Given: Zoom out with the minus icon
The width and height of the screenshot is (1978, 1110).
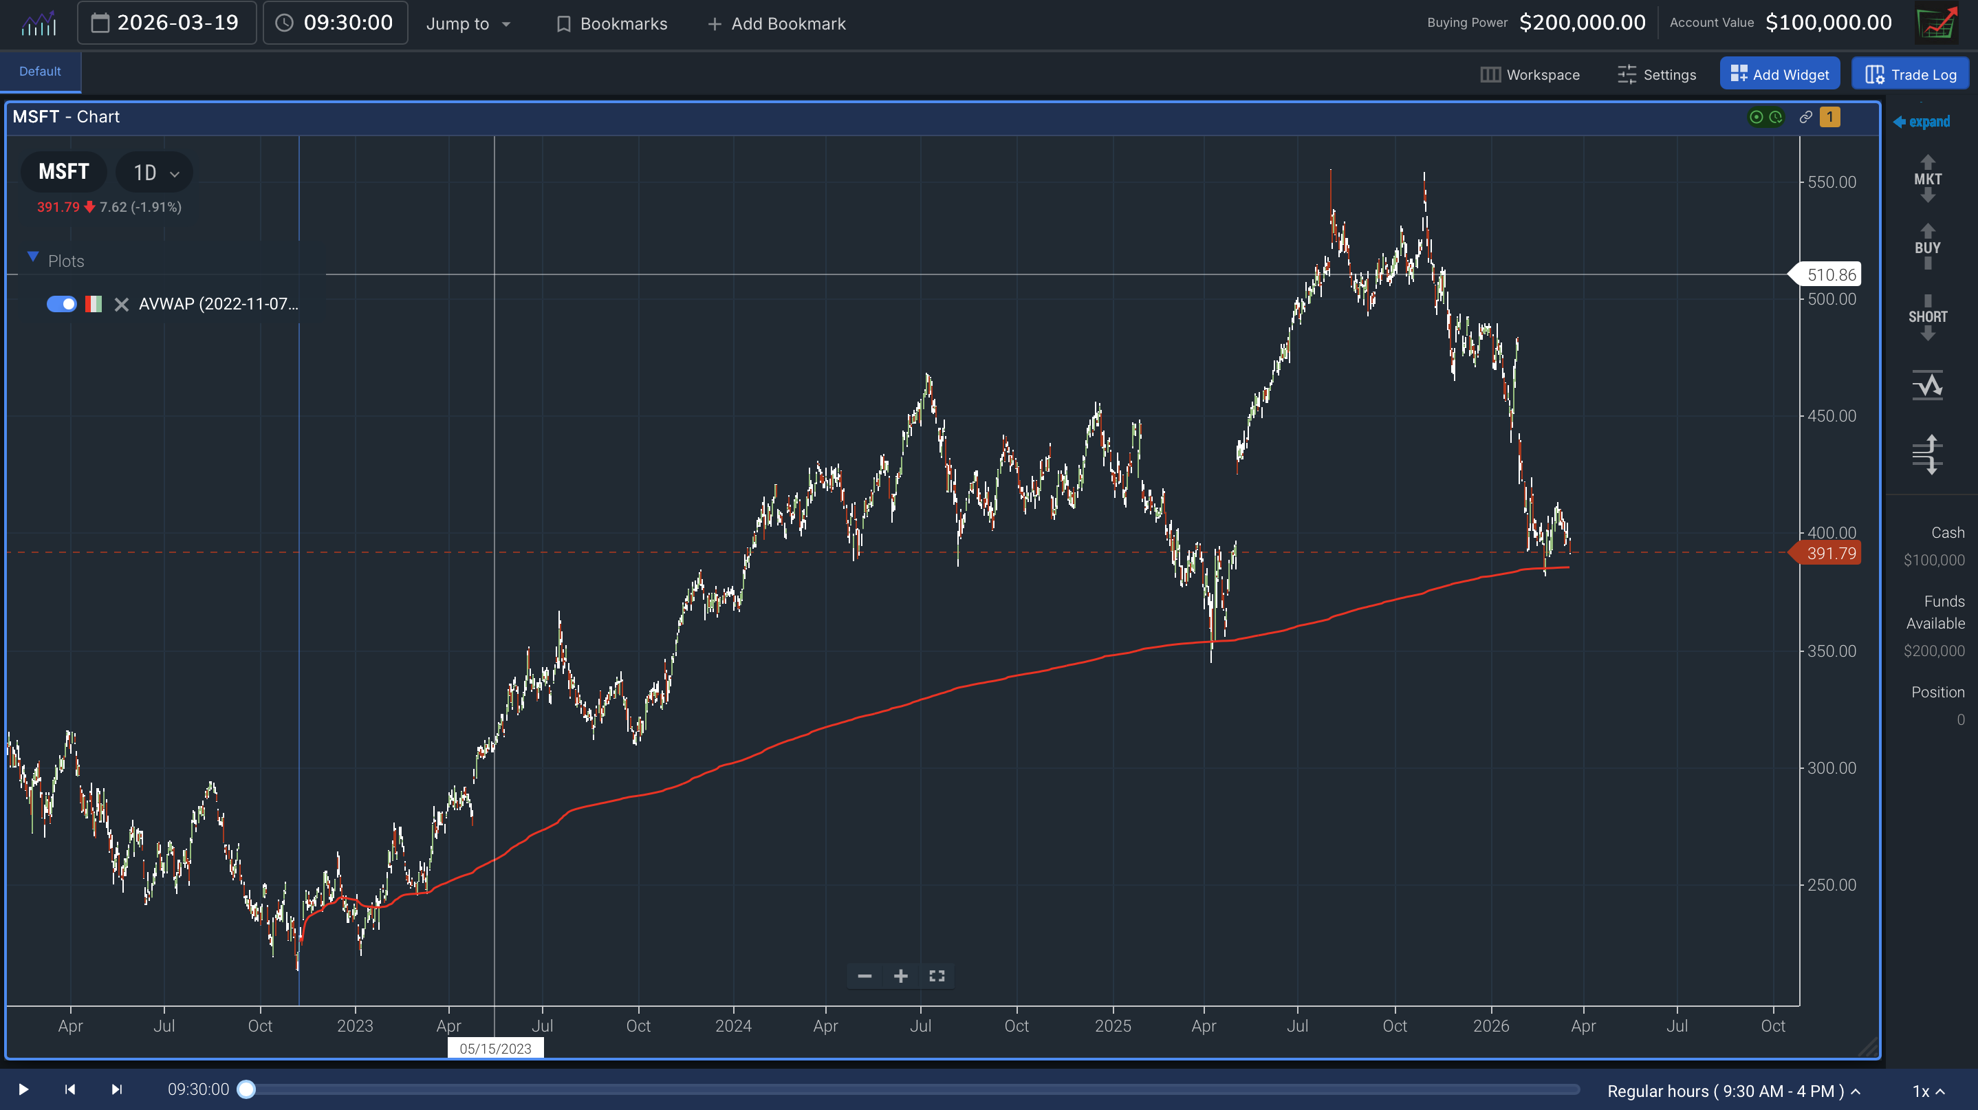Looking at the screenshot, I should click(x=864, y=976).
